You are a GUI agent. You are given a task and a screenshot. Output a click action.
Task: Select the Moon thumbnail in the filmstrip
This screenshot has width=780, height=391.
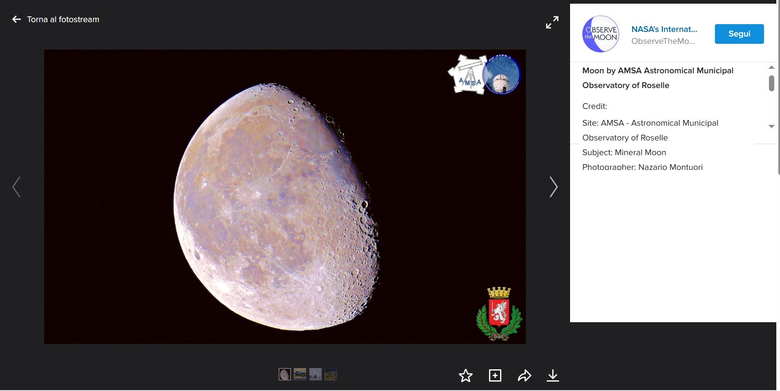click(x=284, y=374)
